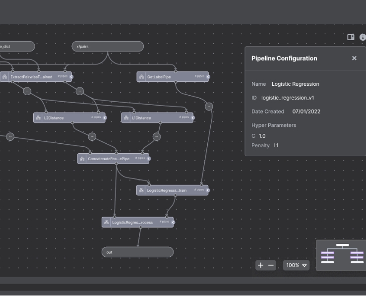Click the L1Distance node pipeline icon
The image size is (366, 296).
tap(126, 118)
